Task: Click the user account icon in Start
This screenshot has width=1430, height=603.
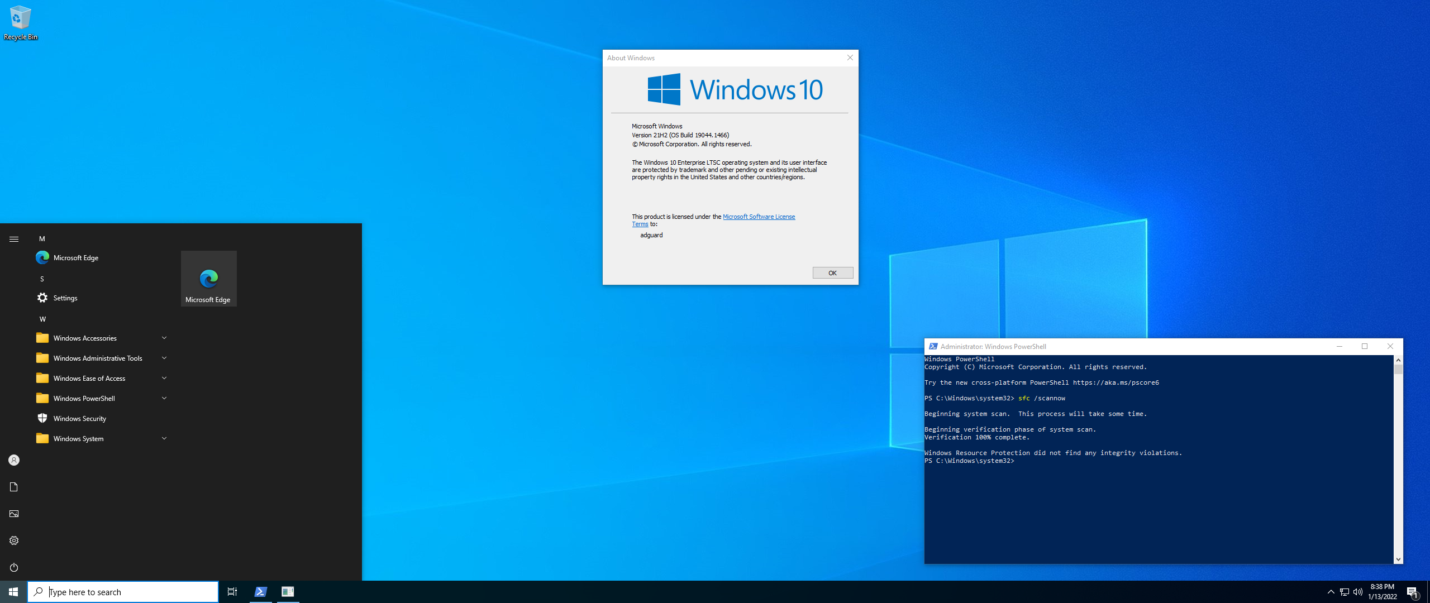Action: click(14, 460)
